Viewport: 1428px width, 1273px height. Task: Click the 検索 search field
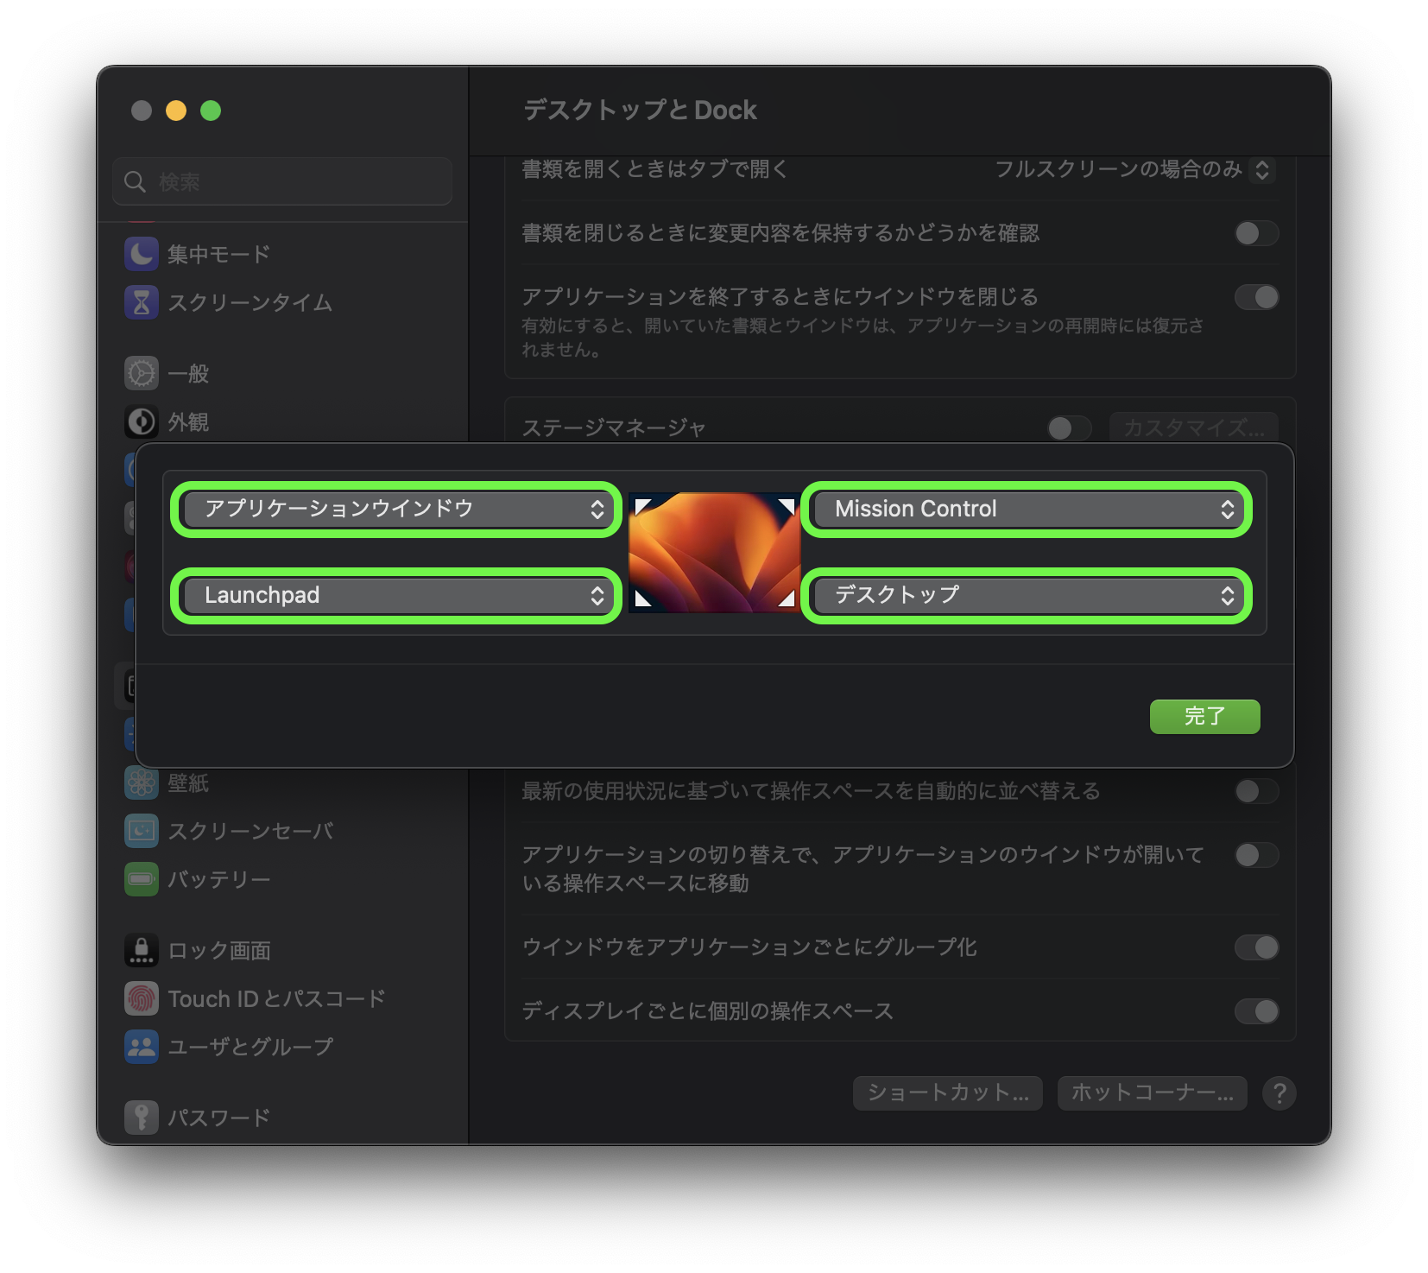point(281,181)
